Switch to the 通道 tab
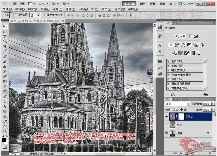This screenshot has width=217, height=156. 175,99
